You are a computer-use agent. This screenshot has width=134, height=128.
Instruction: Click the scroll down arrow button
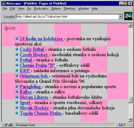[x=130, y=120]
